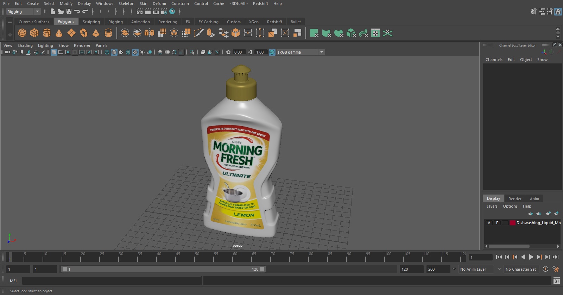Toggle textured display in viewport
The image size is (563, 295).
point(135,52)
